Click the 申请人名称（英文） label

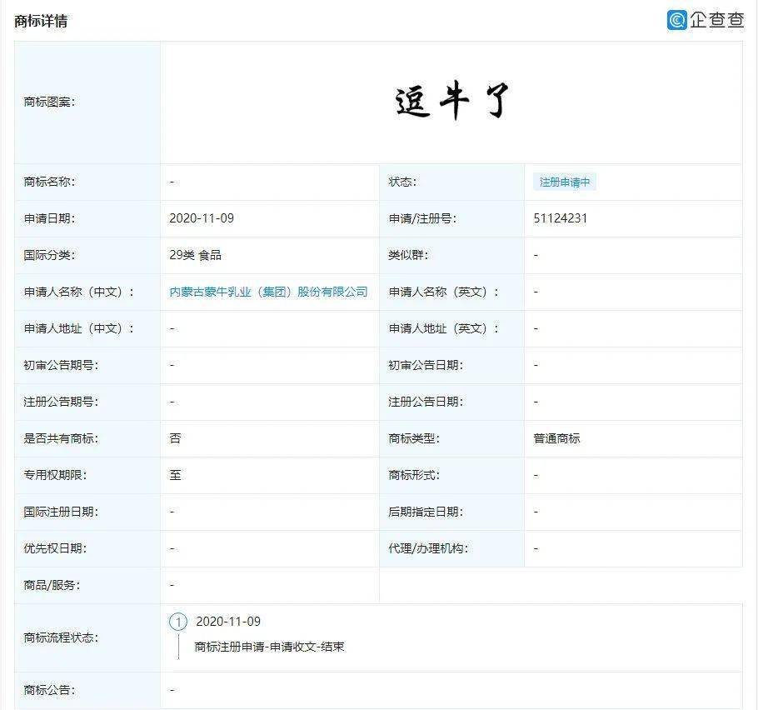pos(443,292)
